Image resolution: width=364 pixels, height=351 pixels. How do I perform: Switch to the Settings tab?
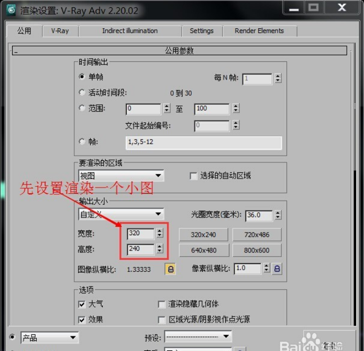[202, 31]
